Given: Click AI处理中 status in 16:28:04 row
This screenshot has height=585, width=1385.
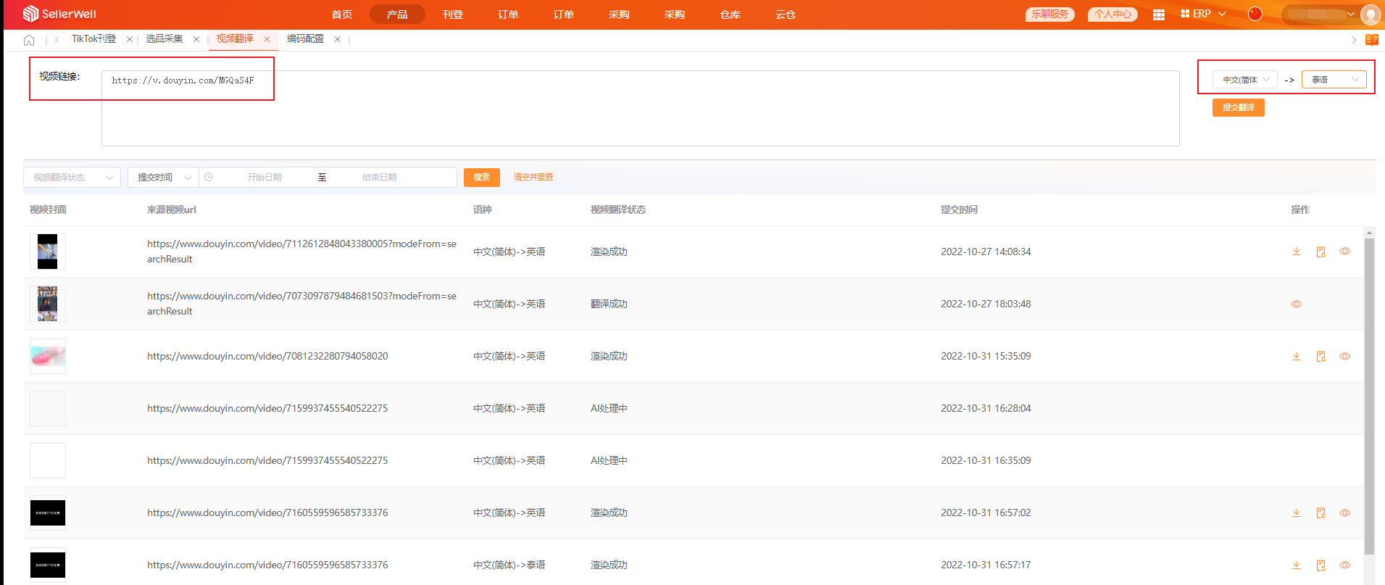Looking at the screenshot, I should (x=609, y=408).
